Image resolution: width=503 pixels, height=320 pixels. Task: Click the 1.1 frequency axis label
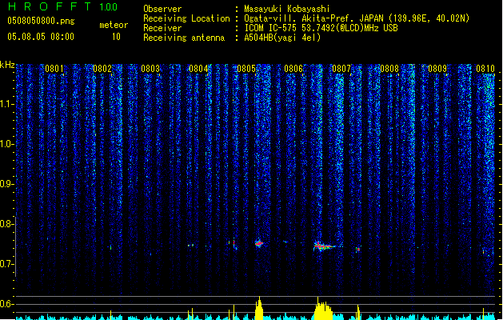click(6, 104)
